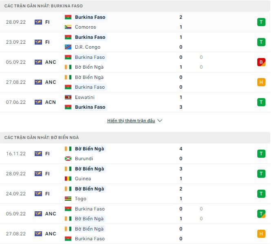This screenshot has height=244, width=274.
Task: Click the green T badge for the Burundi match
Action: coord(261,154)
